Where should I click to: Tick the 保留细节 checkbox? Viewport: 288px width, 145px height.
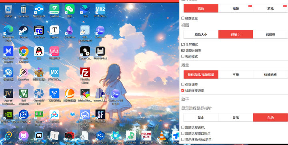183,84
